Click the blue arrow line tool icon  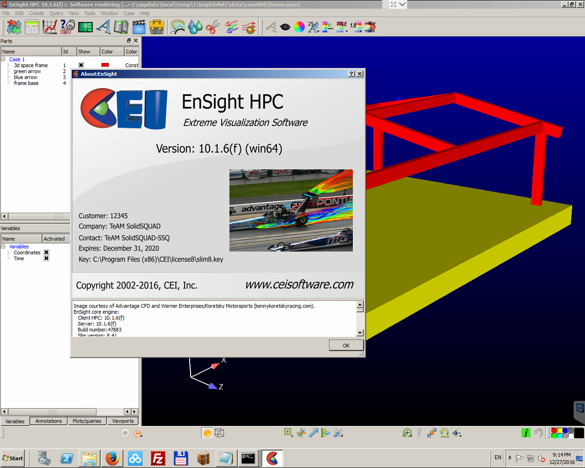(x=313, y=432)
